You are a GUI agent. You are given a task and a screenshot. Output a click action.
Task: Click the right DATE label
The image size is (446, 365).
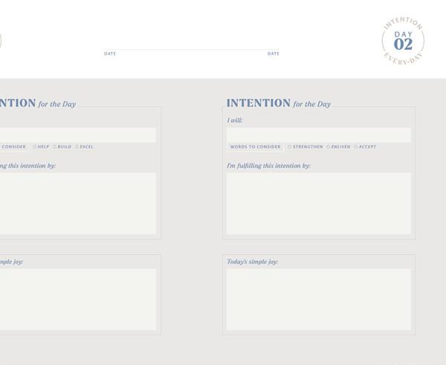coord(274,54)
